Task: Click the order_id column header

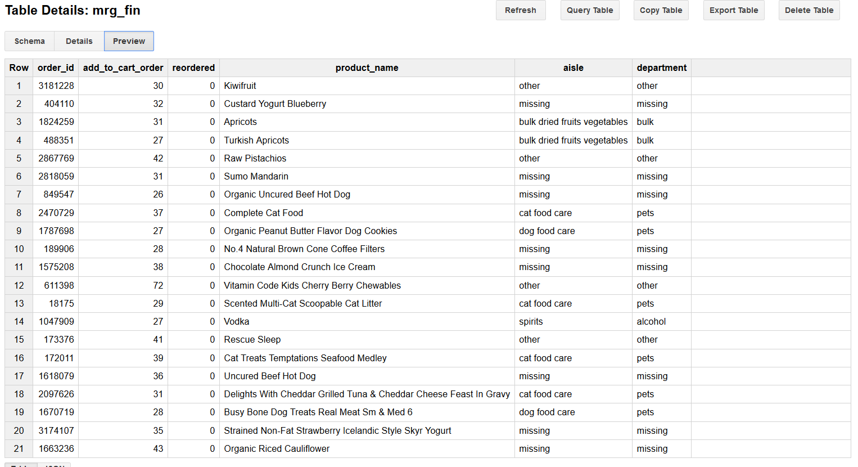Action: [x=56, y=68]
